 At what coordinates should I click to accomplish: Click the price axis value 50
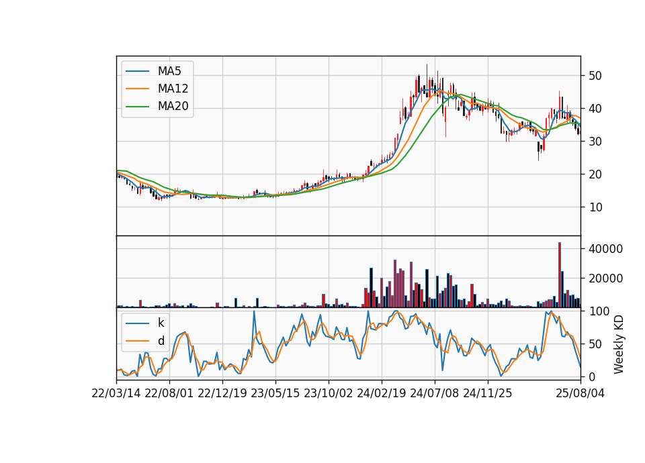[x=595, y=76]
